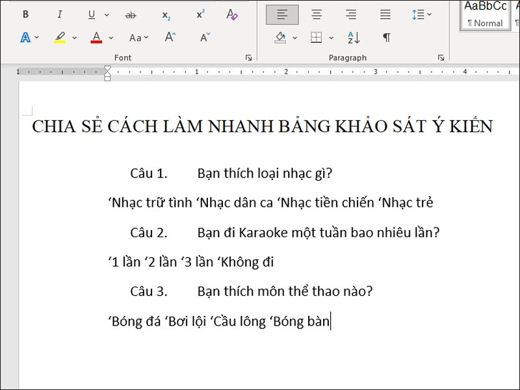
Task: Toggle Bold formatting
Action: tap(25, 14)
